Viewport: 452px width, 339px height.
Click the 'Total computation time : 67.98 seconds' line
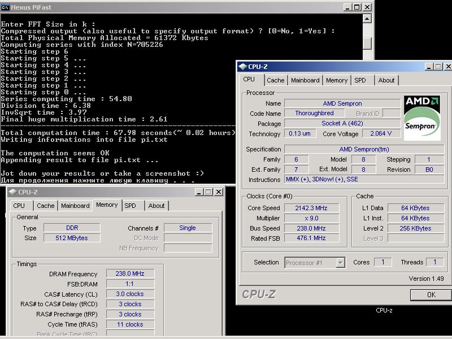[x=118, y=133]
